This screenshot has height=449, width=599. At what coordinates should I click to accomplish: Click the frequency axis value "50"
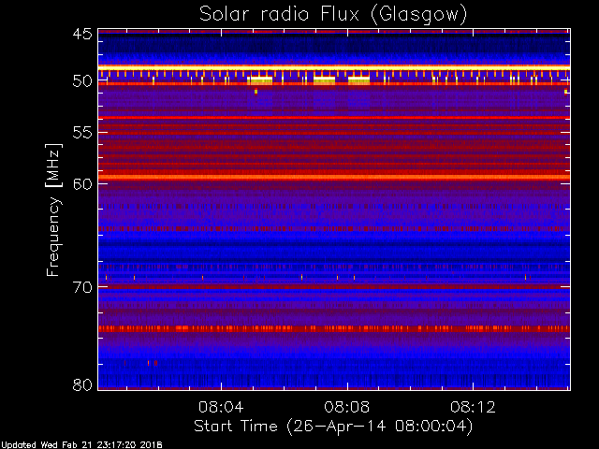82,81
